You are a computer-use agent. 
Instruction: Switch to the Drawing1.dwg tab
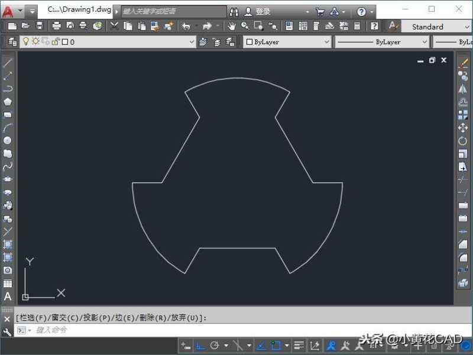[x=77, y=9]
